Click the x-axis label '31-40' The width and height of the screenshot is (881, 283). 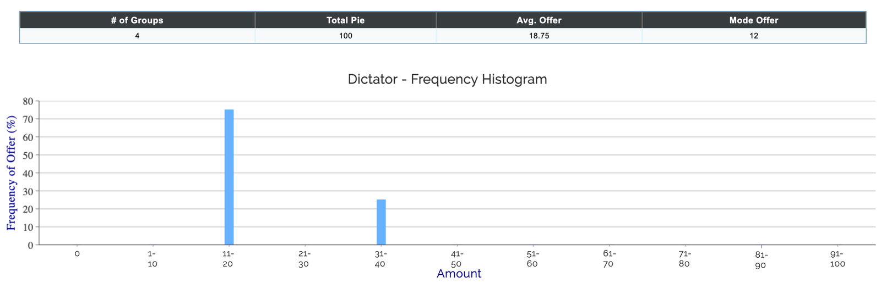(381, 259)
